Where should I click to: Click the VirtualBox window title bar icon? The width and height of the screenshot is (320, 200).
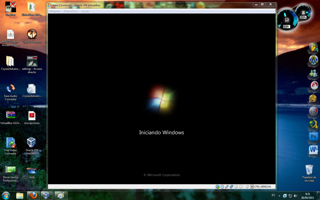[50, 5]
